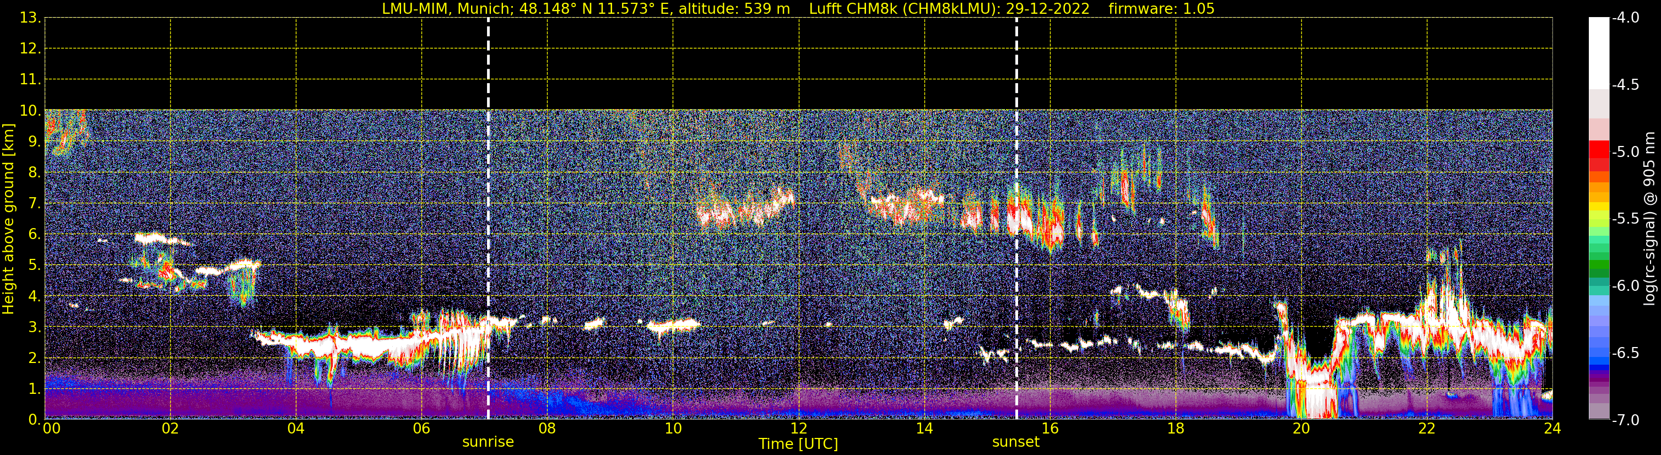Select the 'Height above ground [km]' axis label
1661x455 pixels.
click(8, 219)
